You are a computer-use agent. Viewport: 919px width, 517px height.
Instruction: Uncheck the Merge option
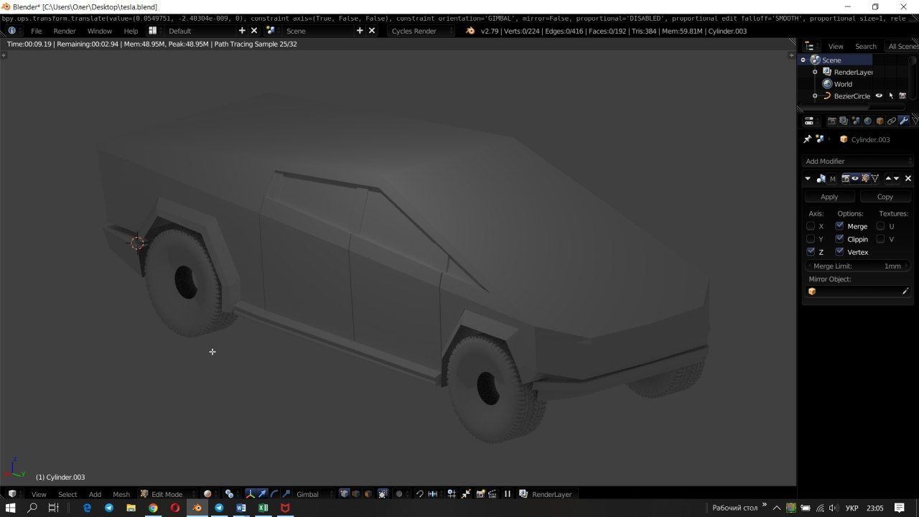pos(839,226)
